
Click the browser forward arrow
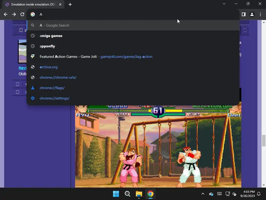pyautogui.click(x=14, y=15)
